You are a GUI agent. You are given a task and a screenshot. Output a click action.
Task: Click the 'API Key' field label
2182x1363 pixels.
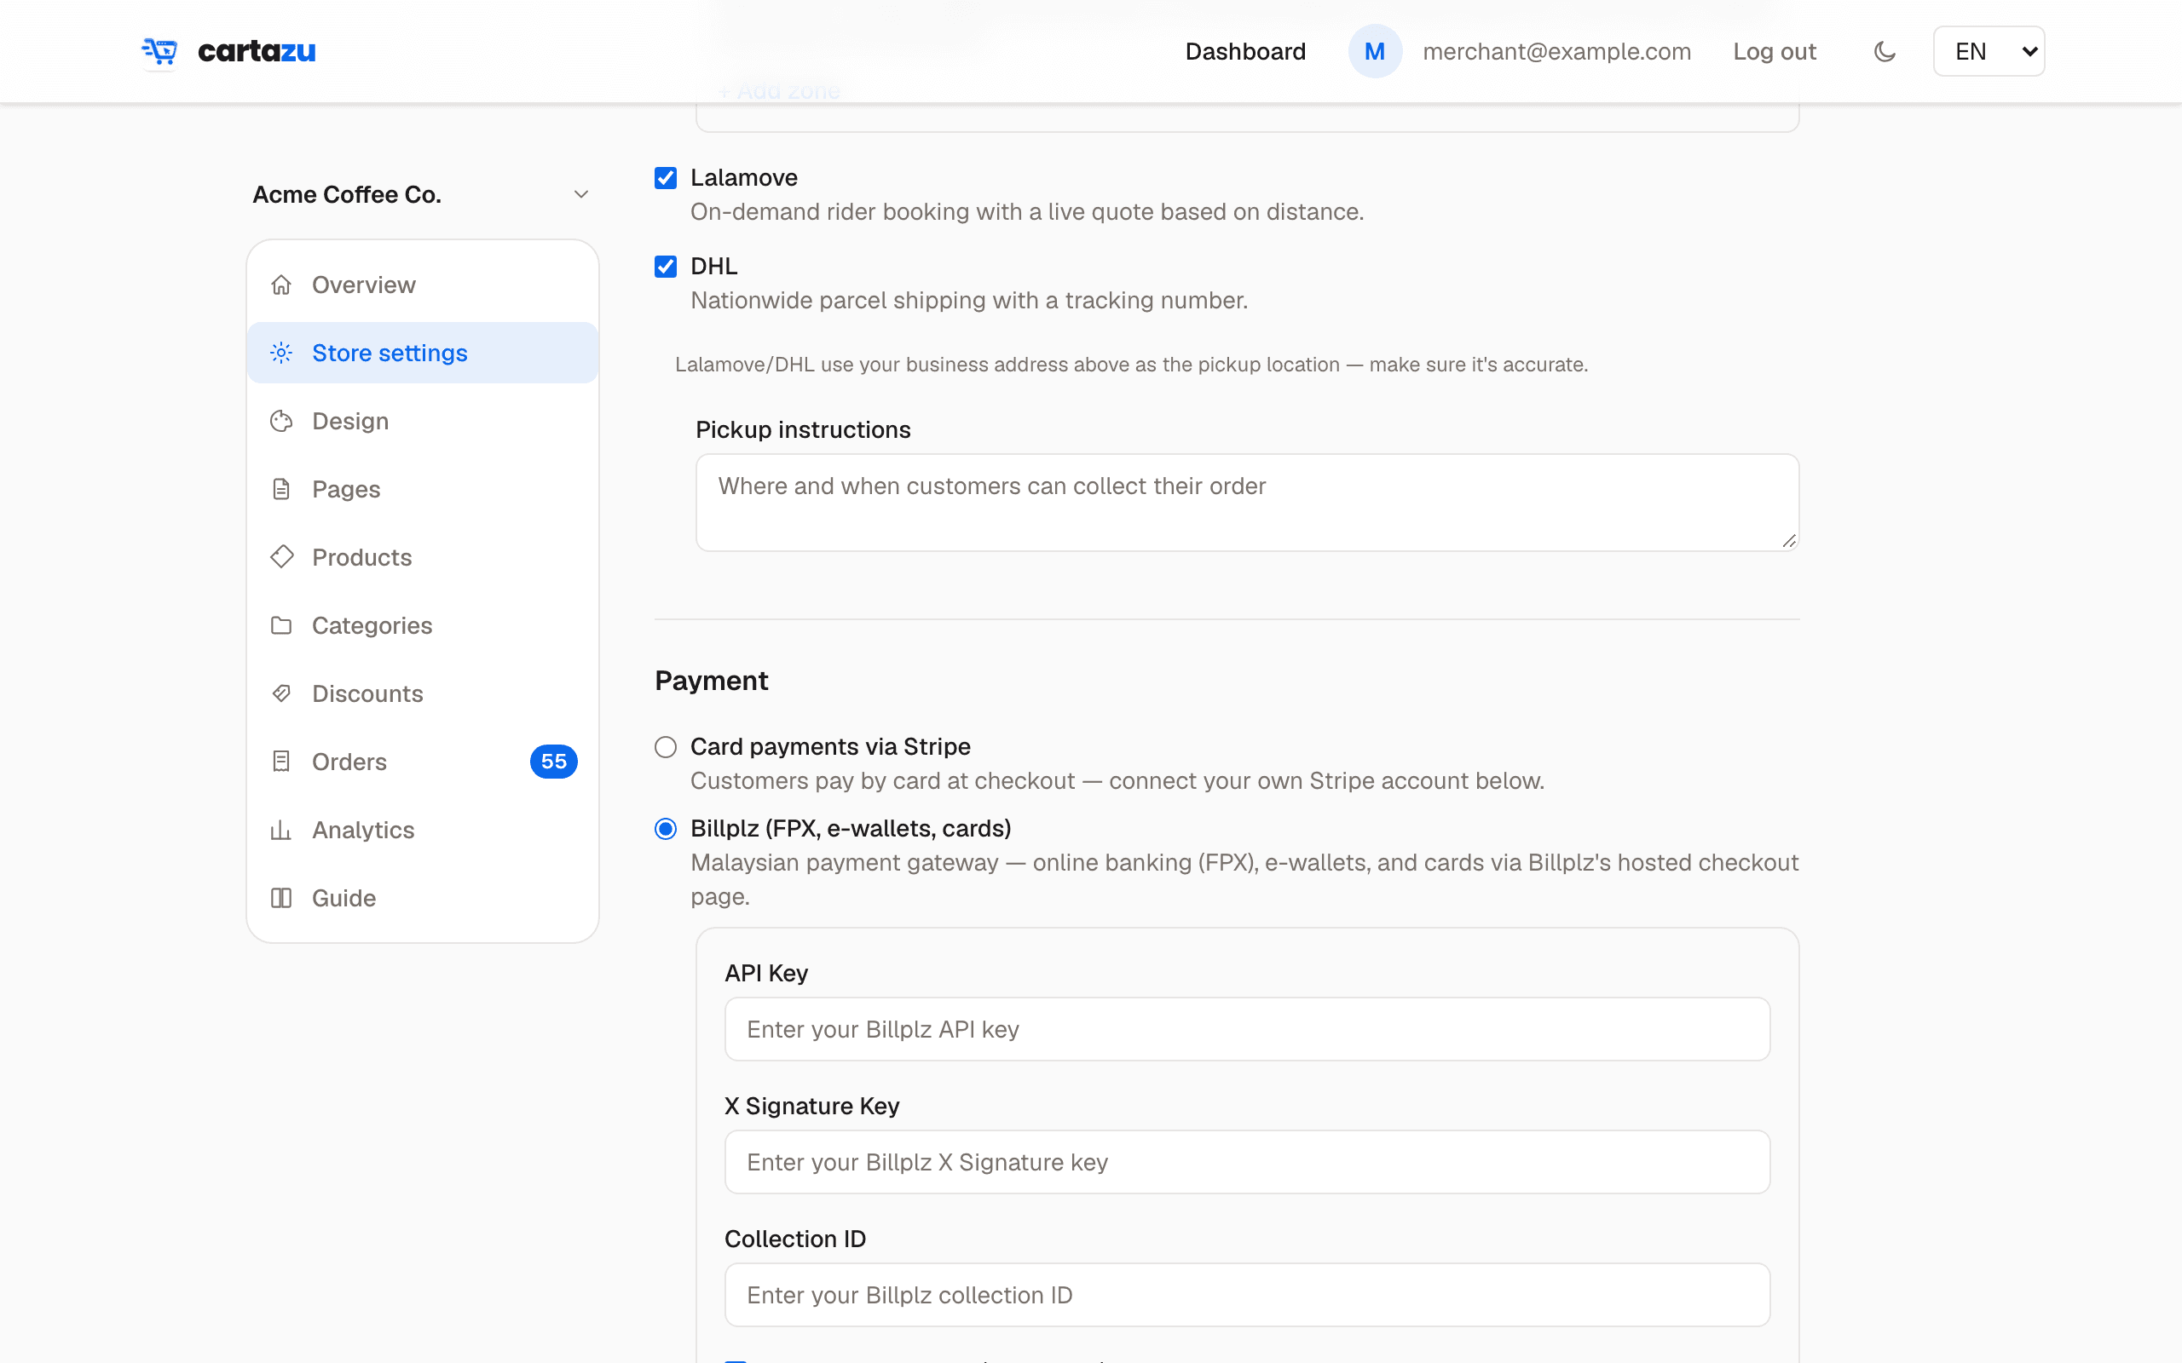(766, 974)
